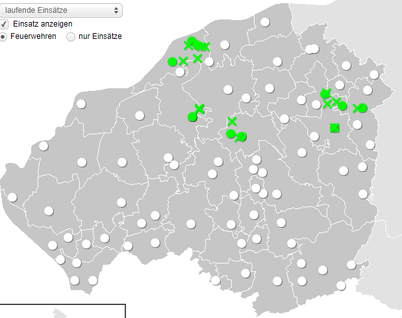Screen dimensions: 402x318
Task: Click the white marker right of the northwest green cluster
Action: tap(225, 45)
